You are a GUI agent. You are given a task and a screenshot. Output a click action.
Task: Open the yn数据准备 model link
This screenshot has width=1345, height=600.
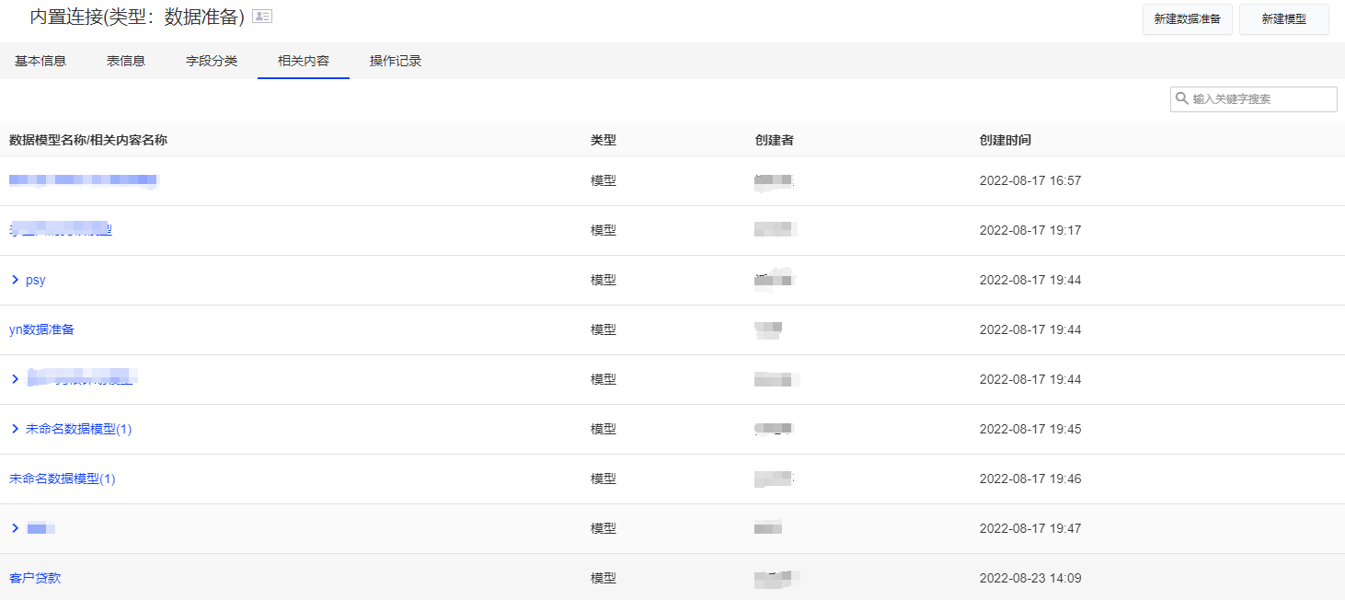coord(41,329)
